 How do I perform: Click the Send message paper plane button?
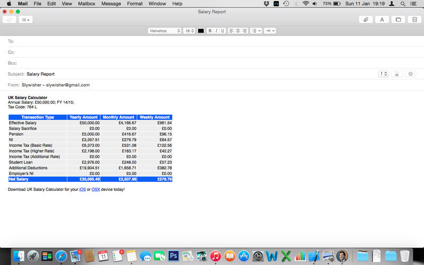[x=10, y=20]
